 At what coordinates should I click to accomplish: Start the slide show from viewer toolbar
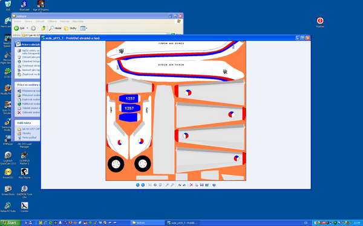pos(160,185)
